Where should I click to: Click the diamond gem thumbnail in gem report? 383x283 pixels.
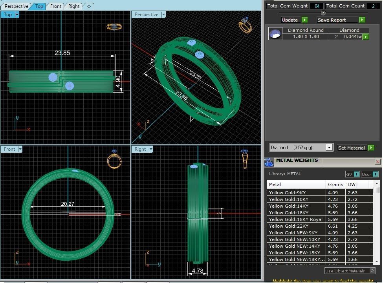tap(275, 33)
